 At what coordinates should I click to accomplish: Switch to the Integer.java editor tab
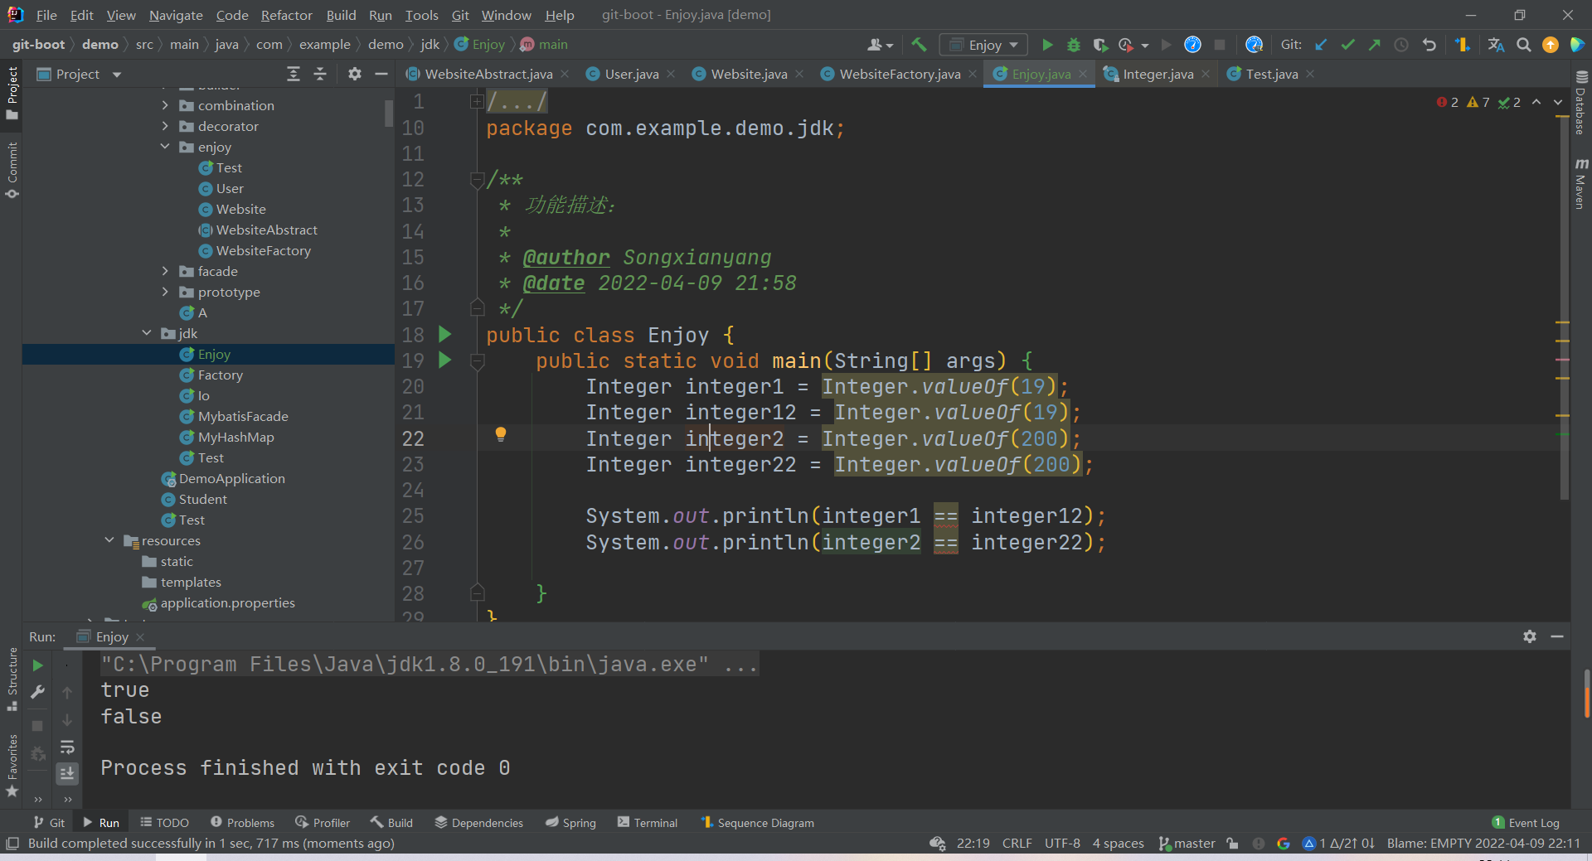point(1158,74)
